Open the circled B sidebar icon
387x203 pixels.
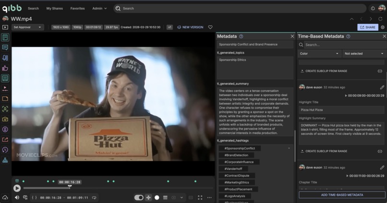tap(5, 130)
